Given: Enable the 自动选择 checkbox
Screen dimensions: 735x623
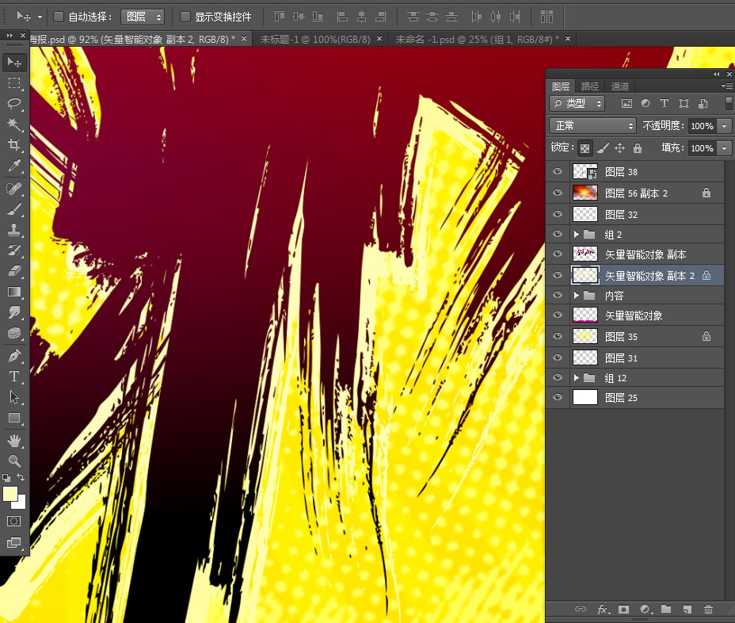Looking at the screenshot, I should (59, 17).
